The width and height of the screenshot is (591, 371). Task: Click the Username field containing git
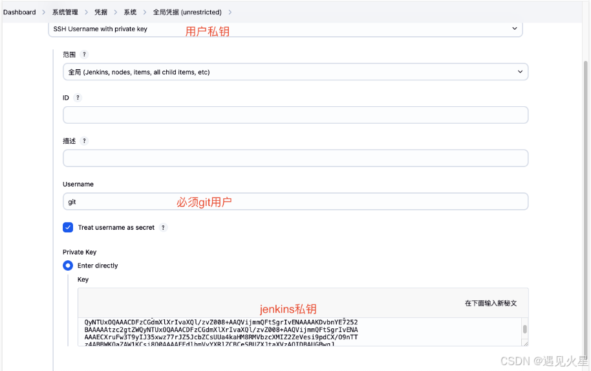(295, 201)
